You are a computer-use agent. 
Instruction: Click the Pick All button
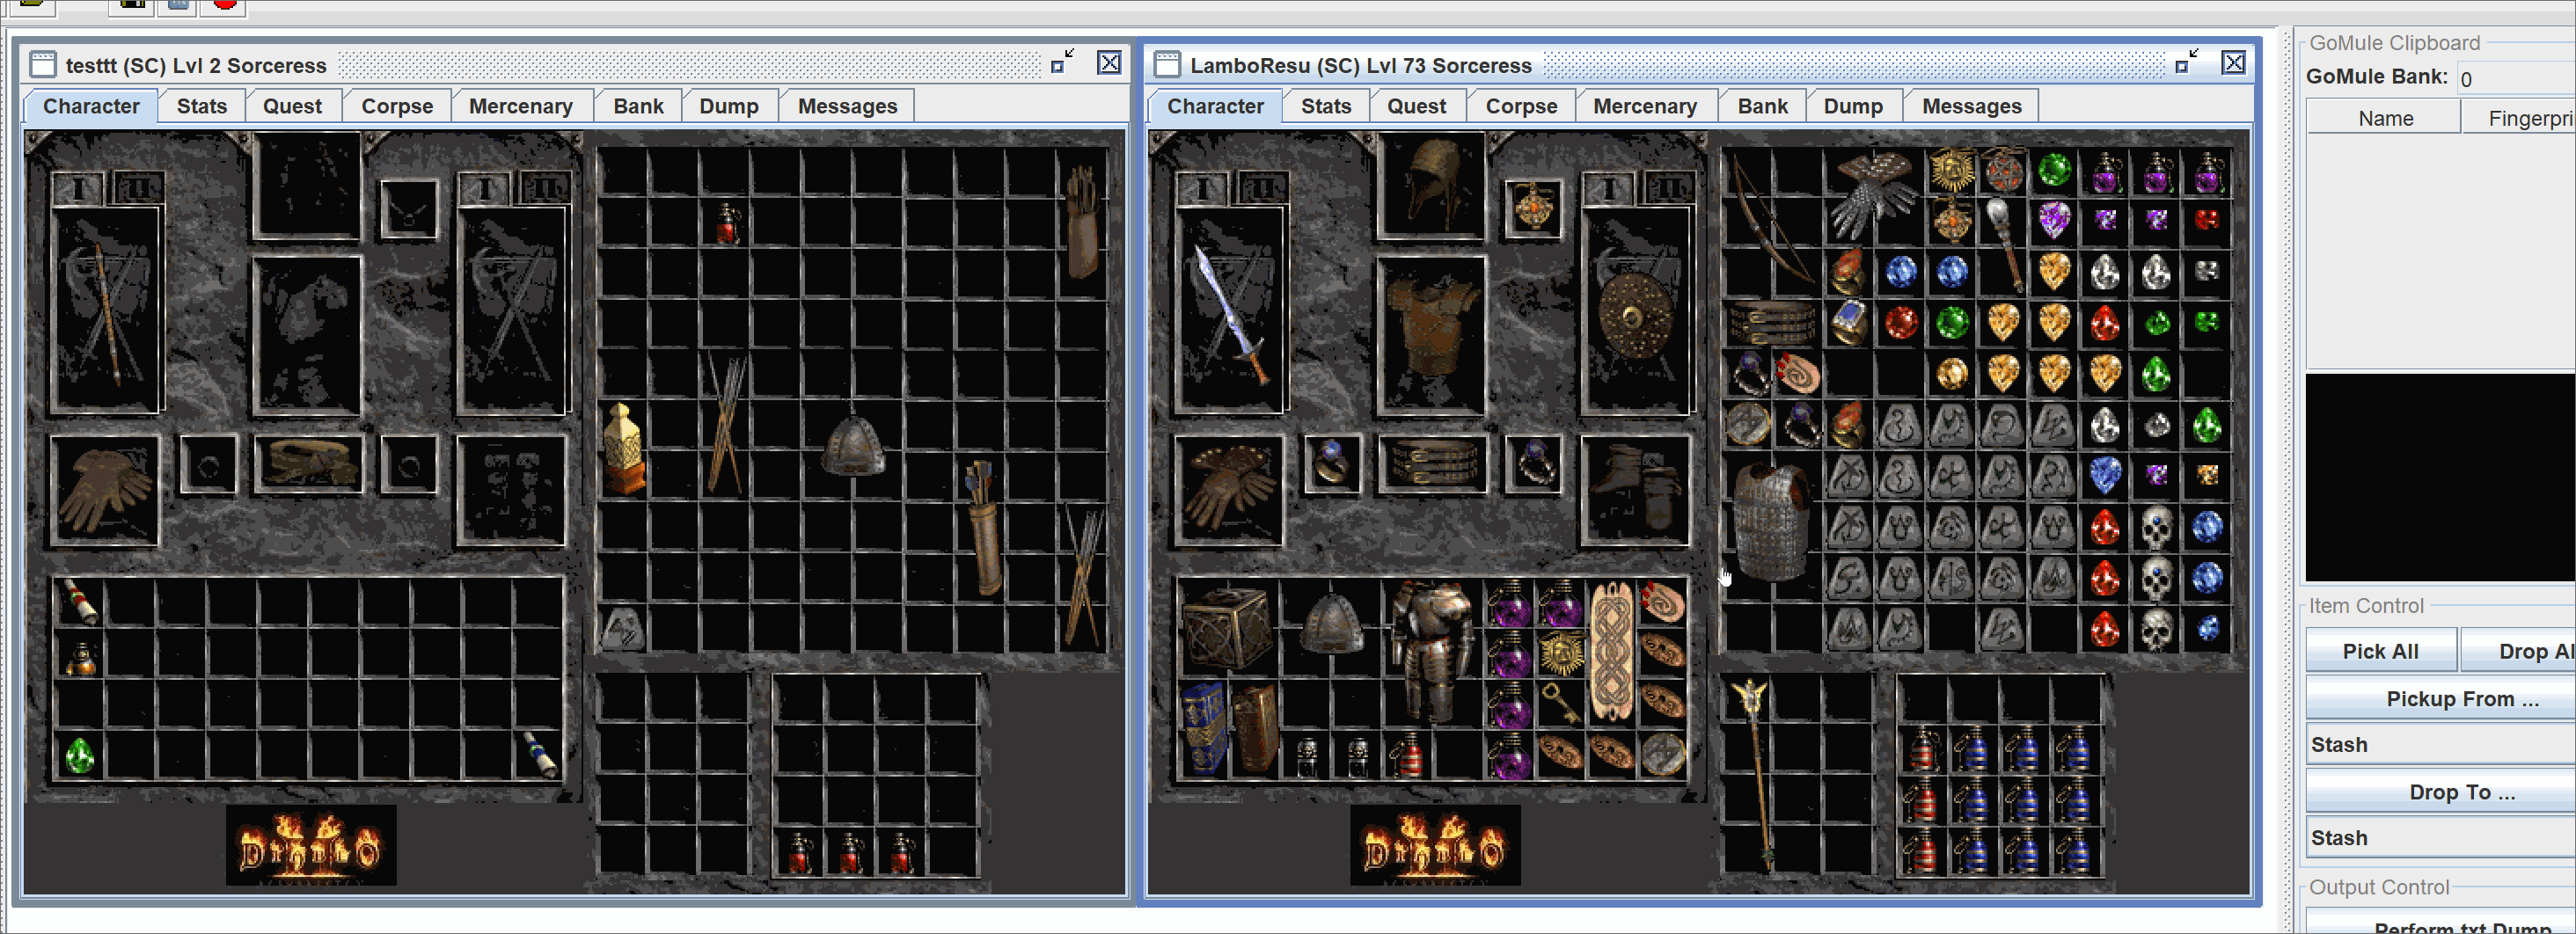2380,651
